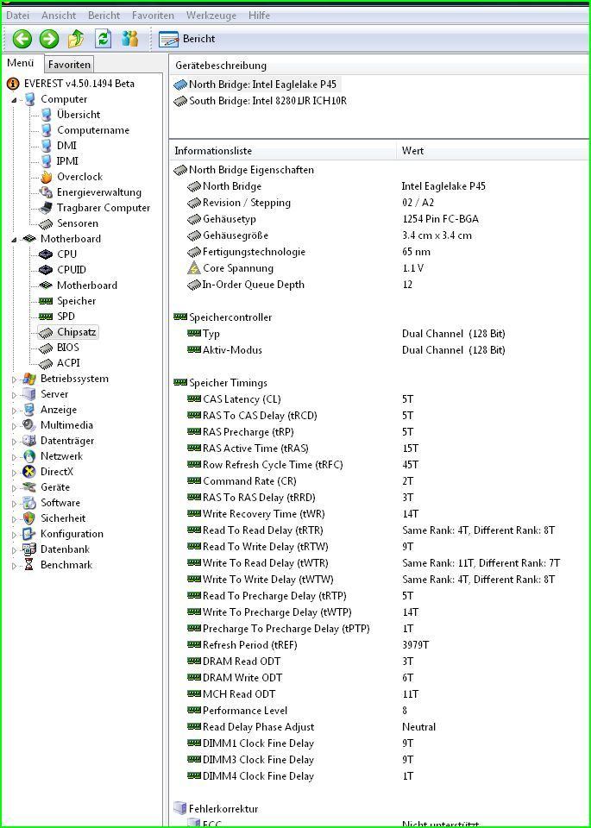The image size is (591, 828).
Task: Open the Werkzeuge menu
Action: point(211,16)
